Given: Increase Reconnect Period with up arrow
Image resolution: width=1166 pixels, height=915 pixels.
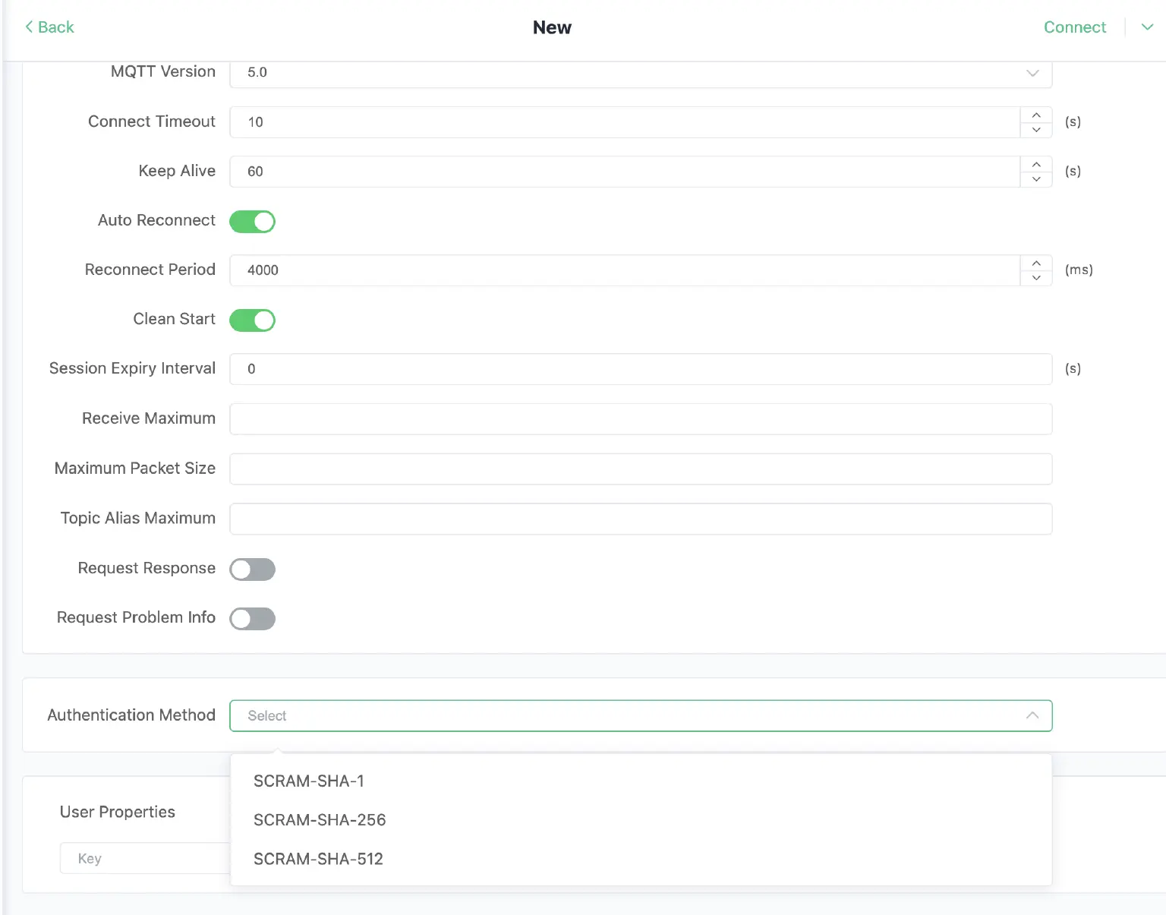Looking at the screenshot, I should pos(1036,263).
